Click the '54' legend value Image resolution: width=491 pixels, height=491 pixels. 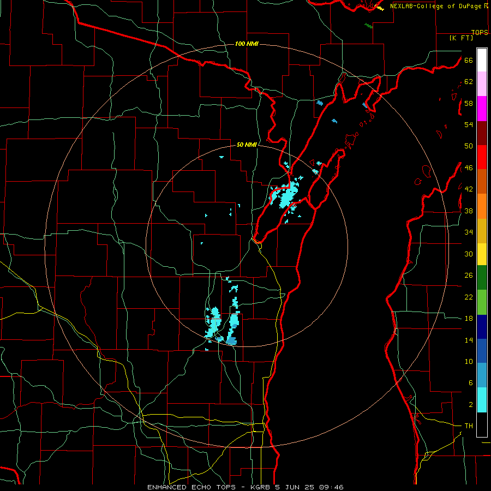[x=469, y=124]
